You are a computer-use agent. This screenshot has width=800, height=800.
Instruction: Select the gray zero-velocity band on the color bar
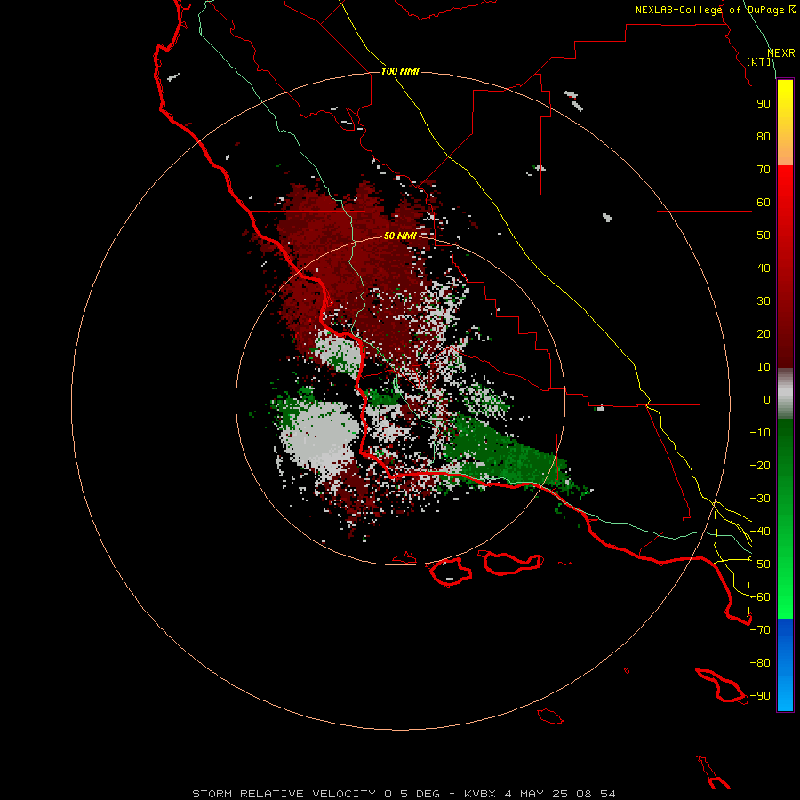pos(785,394)
